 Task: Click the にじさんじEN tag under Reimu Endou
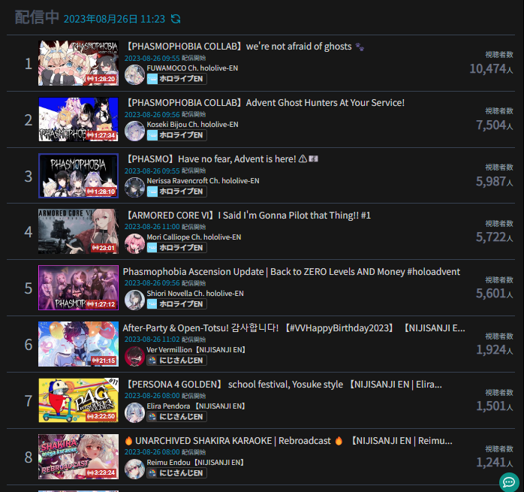176,473
